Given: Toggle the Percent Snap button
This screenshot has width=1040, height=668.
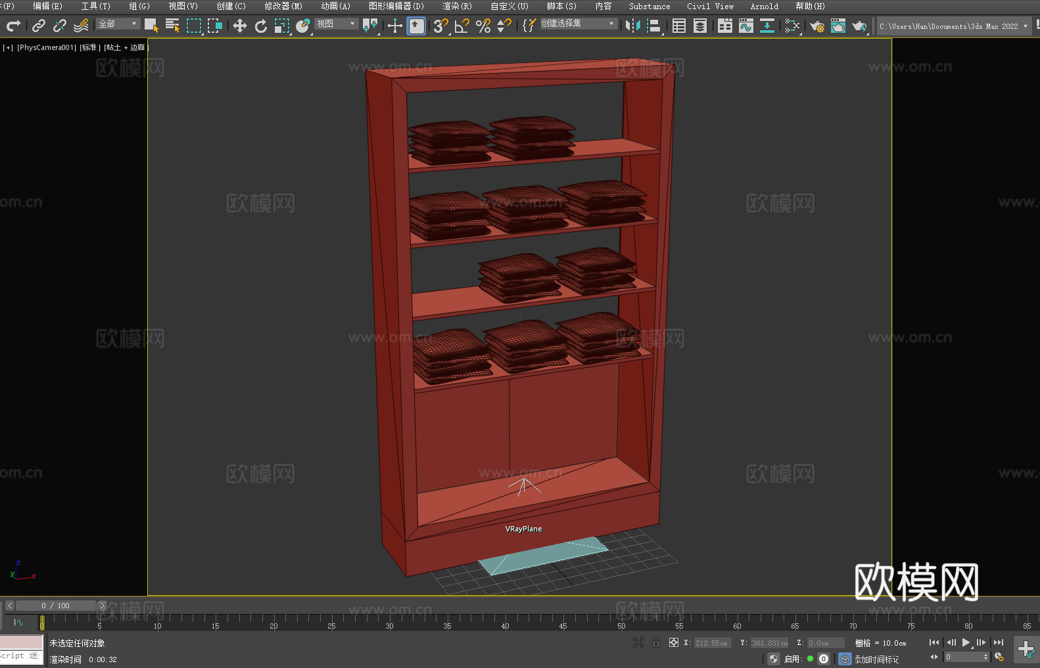Looking at the screenshot, I should tap(483, 26).
